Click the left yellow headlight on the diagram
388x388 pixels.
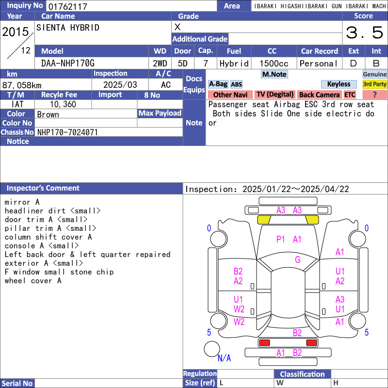(264, 220)
